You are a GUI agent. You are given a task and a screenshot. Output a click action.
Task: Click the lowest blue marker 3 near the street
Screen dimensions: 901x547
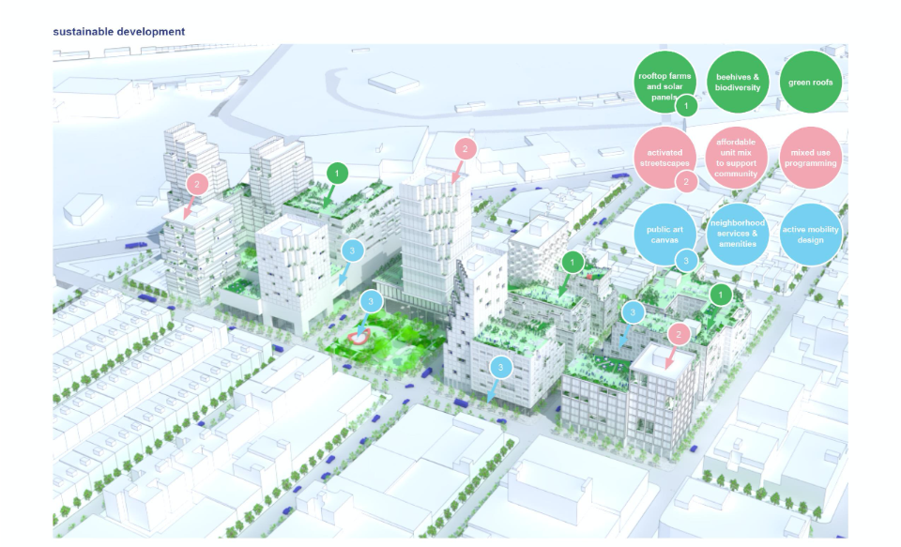click(x=501, y=367)
